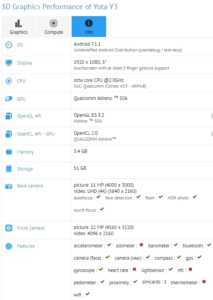This screenshot has width=213, height=300.
Task: Click the CPU label
Action: click(21, 81)
